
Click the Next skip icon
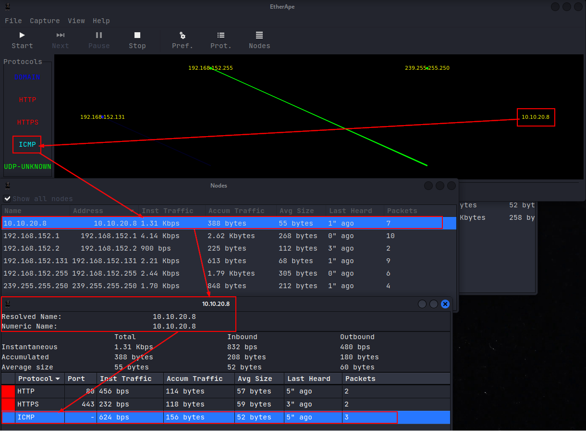(61, 35)
